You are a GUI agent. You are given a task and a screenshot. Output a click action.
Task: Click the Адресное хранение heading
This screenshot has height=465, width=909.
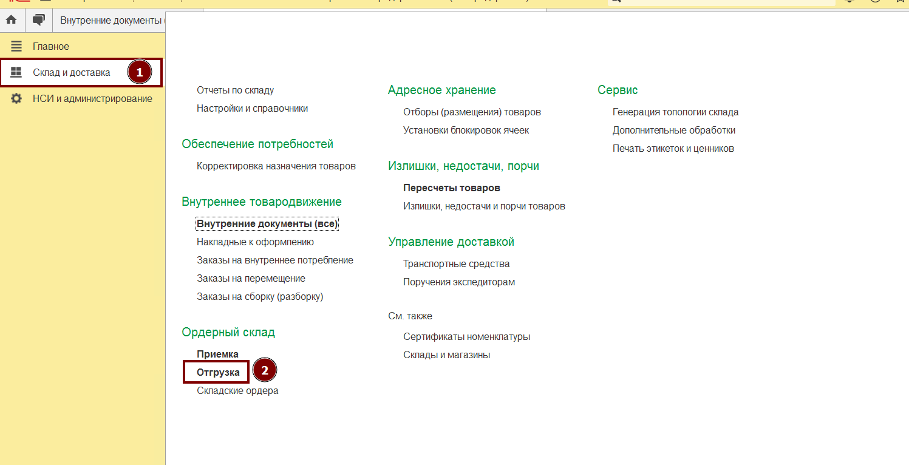point(442,90)
